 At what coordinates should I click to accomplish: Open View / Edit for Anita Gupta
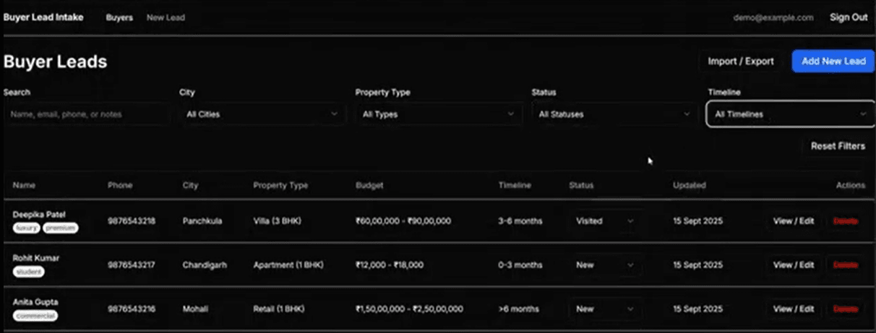point(793,309)
